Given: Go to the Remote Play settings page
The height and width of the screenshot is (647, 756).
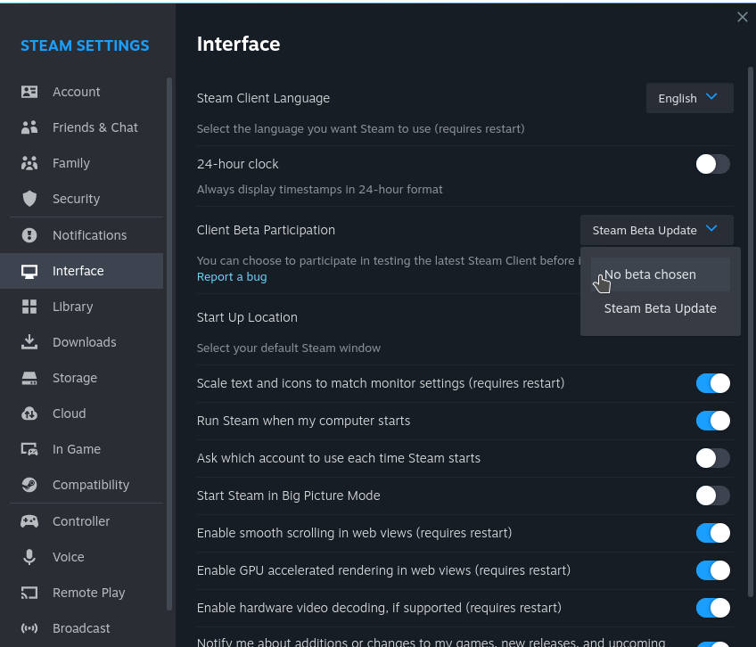Looking at the screenshot, I should [88, 593].
